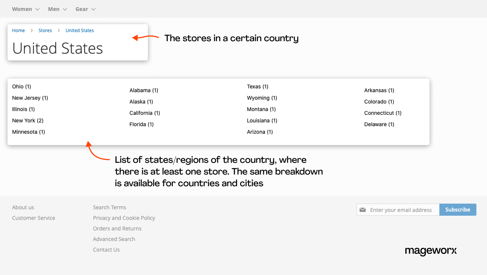Click the envelope icon in email field
This screenshot has width=487, height=275.
pos(363,210)
